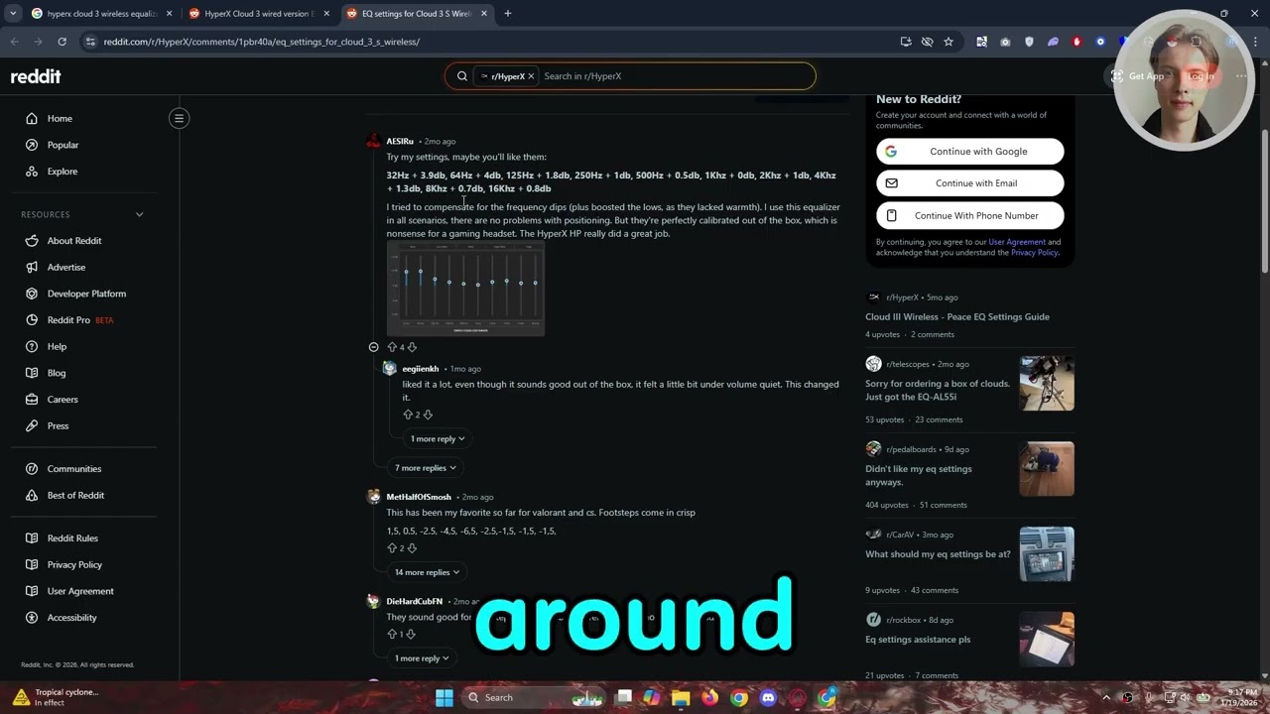
Task: Open Communities in sidebar
Action: click(74, 469)
